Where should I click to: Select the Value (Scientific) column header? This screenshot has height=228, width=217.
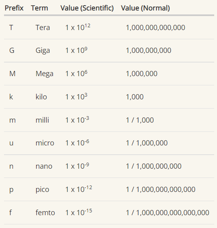(x=87, y=8)
